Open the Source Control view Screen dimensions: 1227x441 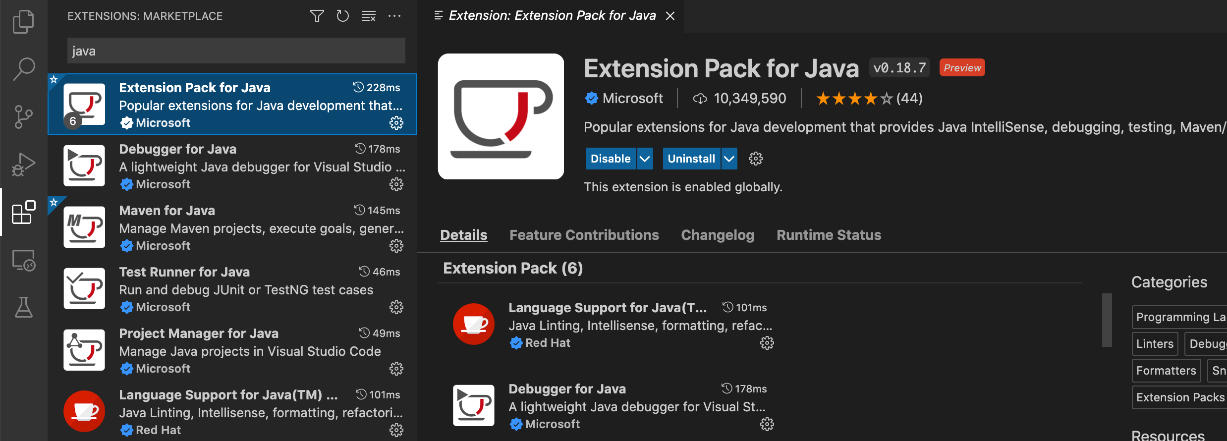[23, 117]
